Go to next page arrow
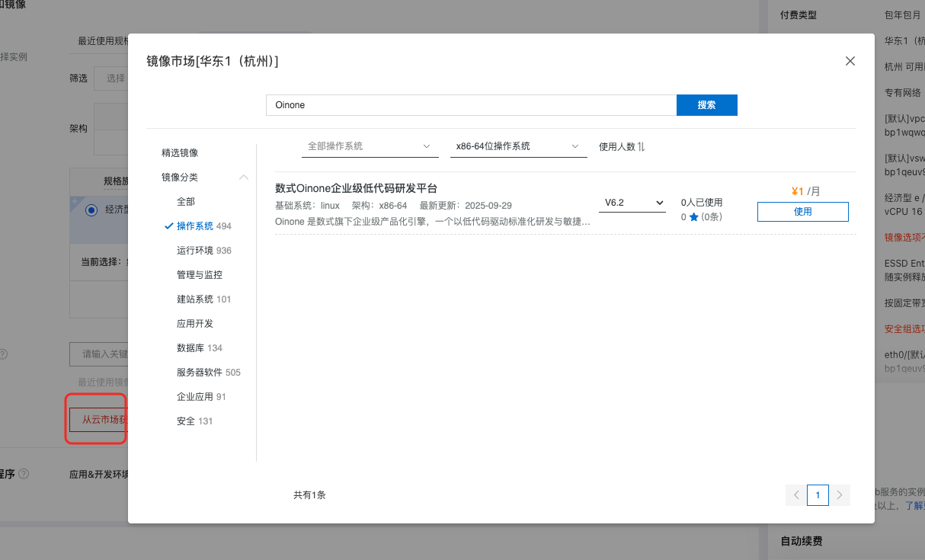Screen dimensions: 925x560 click(x=839, y=495)
